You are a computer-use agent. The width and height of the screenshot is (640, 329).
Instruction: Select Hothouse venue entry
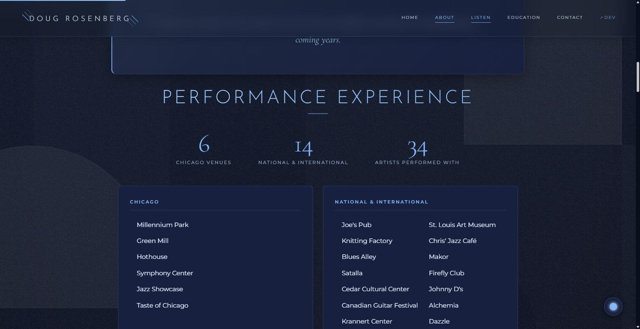[152, 257]
